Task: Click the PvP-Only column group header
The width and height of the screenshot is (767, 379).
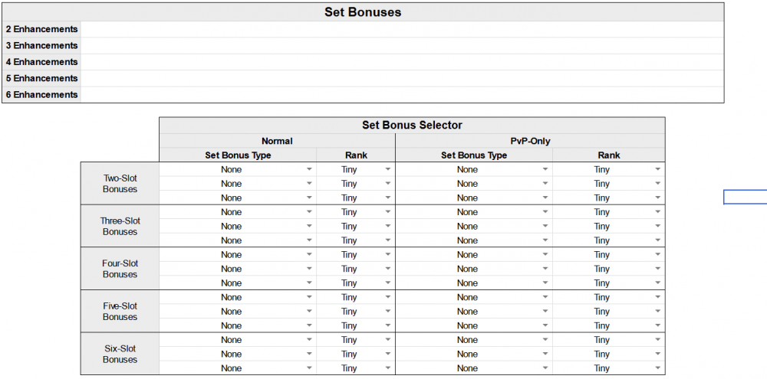Action: pos(530,141)
